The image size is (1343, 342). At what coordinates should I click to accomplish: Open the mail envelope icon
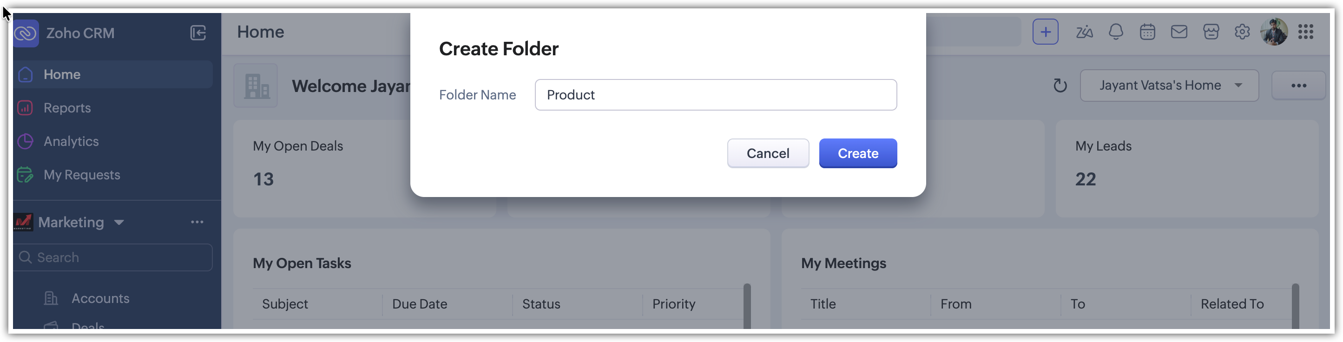[x=1179, y=33]
